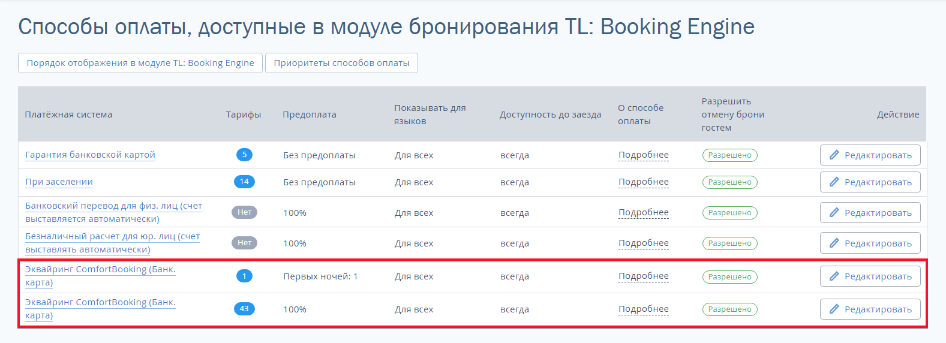Open 'Порядок отображения в модуле TL: Booking Engine'
Viewport: 946px width, 343px height.
click(140, 63)
